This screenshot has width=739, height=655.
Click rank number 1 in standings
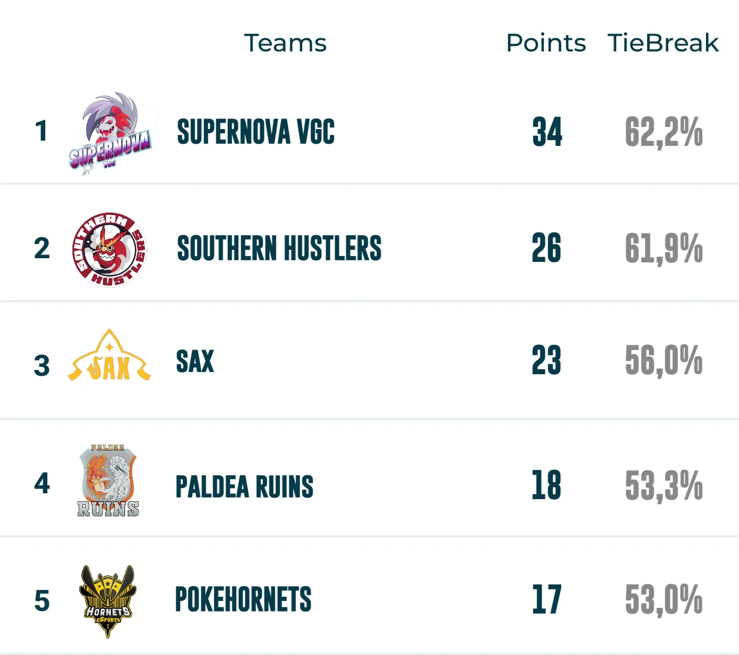[41, 131]
